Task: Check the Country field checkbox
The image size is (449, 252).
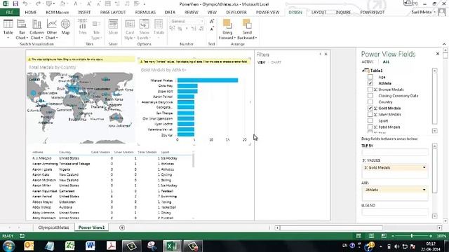Action: coord(370,101)
